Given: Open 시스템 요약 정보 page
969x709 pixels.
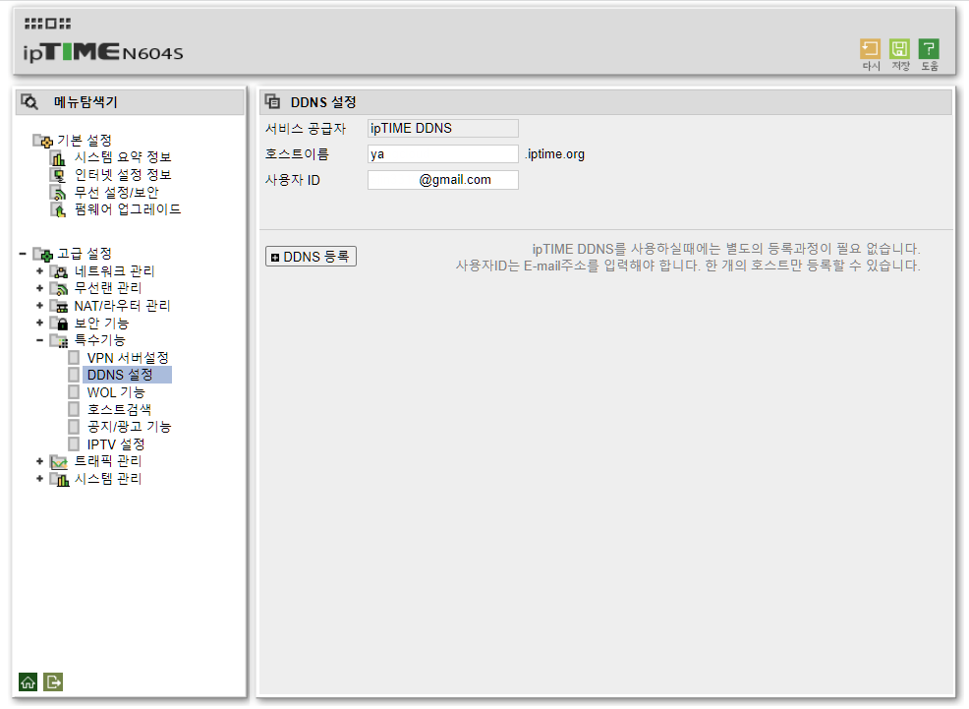Looking at the screenshot, I should coord(123,157).
